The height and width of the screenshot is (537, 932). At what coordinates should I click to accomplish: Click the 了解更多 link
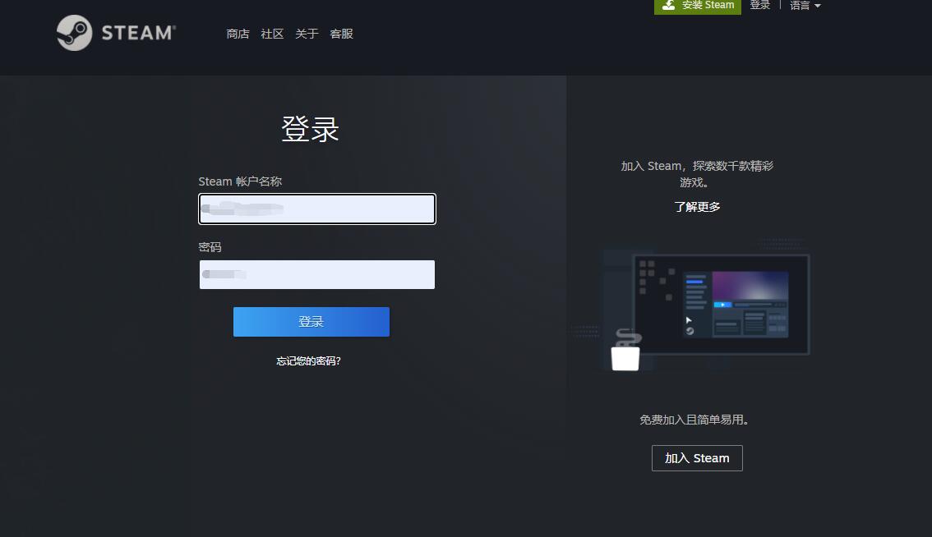697,207
